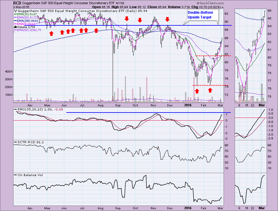This screenshot has width=278, height=211.
Task: Click the Nov label under the price chart
Action: [153, 105]
